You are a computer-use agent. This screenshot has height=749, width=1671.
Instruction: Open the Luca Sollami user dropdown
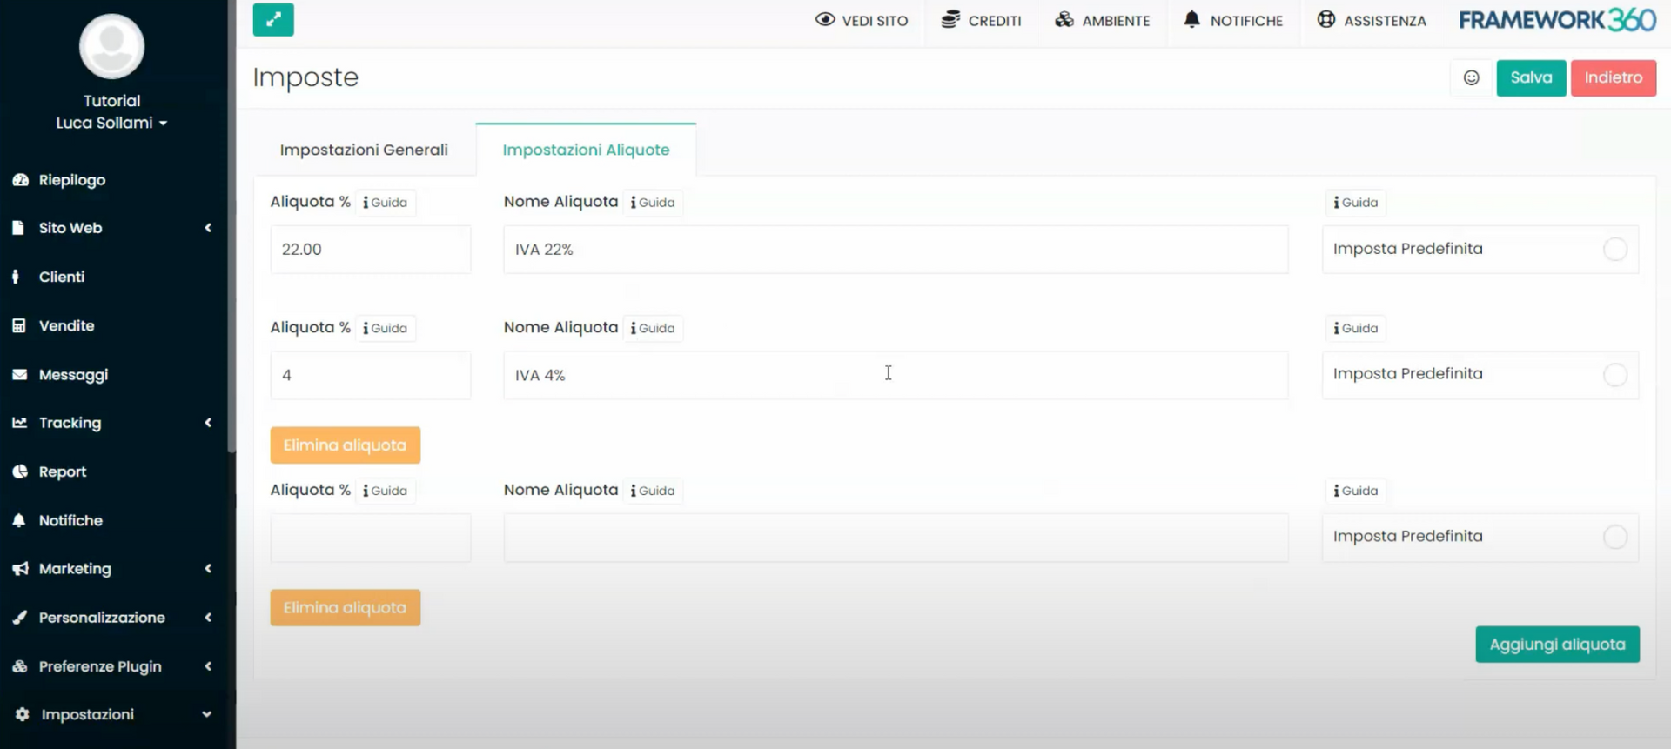pyautogui.click(x=111, y=123)
